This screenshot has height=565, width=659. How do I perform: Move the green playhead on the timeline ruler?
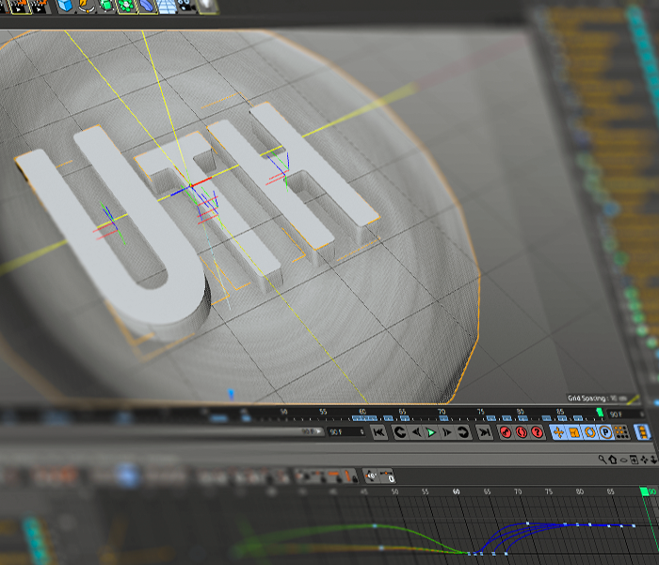coord(600,412)
